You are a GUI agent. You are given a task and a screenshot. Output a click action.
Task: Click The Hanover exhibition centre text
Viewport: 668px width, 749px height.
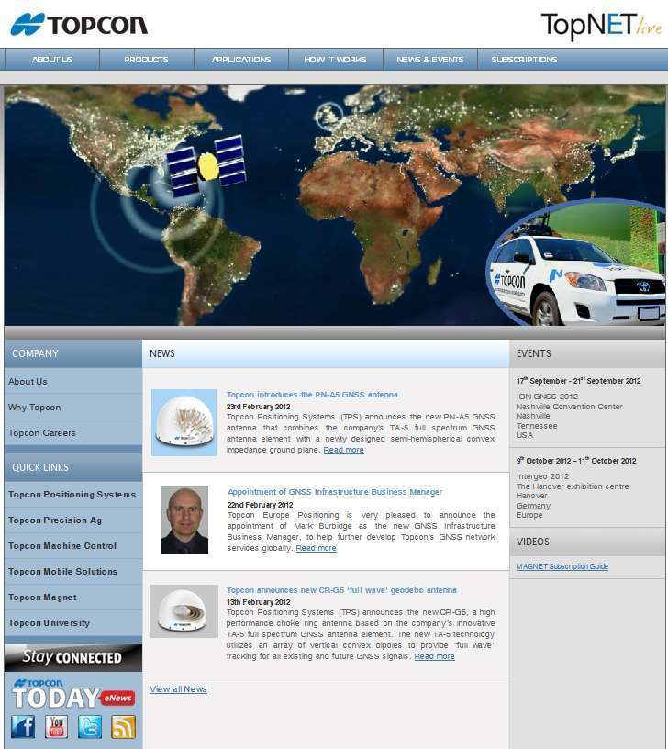tap(572, 486)
